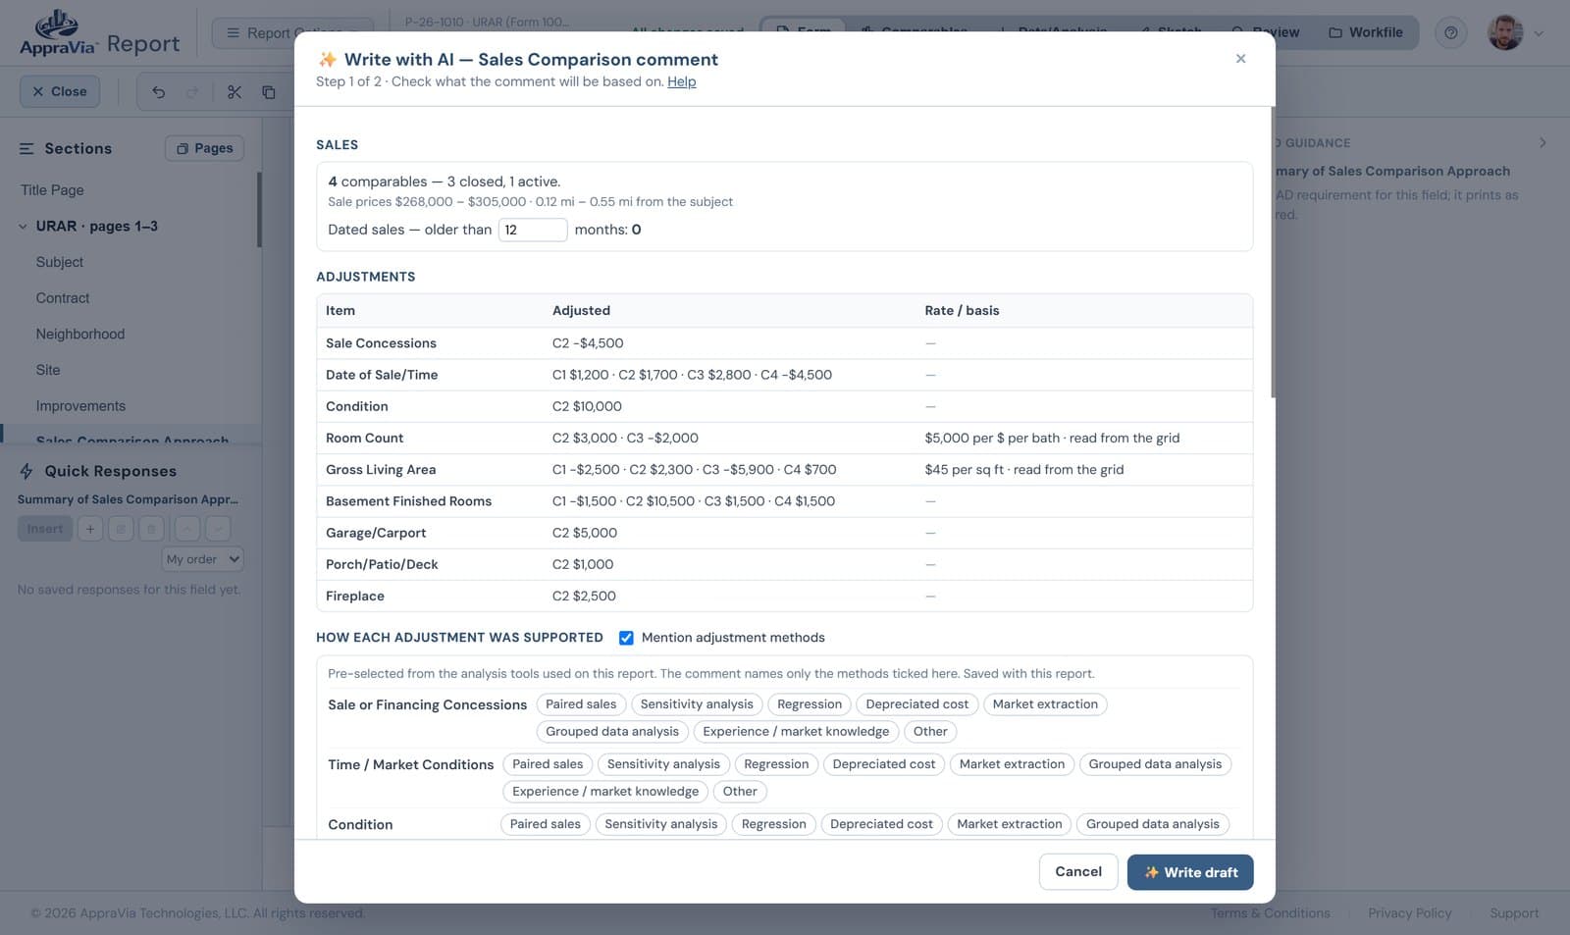
Task: Toggle Grouped data analysis for Time / Market Conditions
Action: [1155, 764]
